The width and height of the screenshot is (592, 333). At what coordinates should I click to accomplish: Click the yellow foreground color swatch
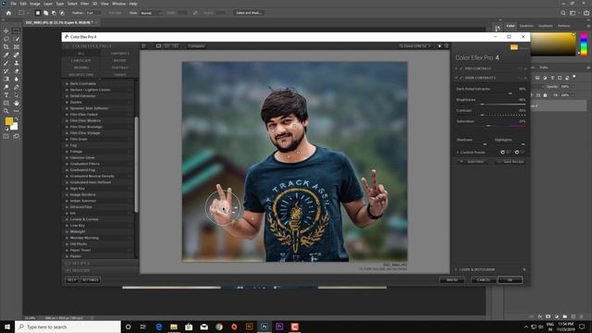pos(9,121)
